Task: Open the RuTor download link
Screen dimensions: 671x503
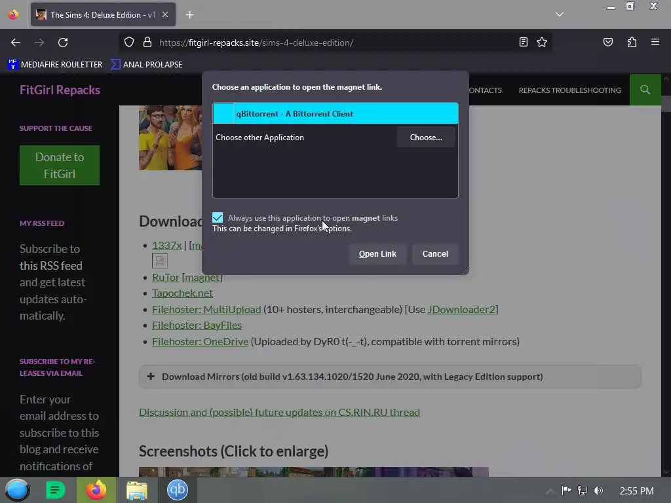Action: (166, 277)
